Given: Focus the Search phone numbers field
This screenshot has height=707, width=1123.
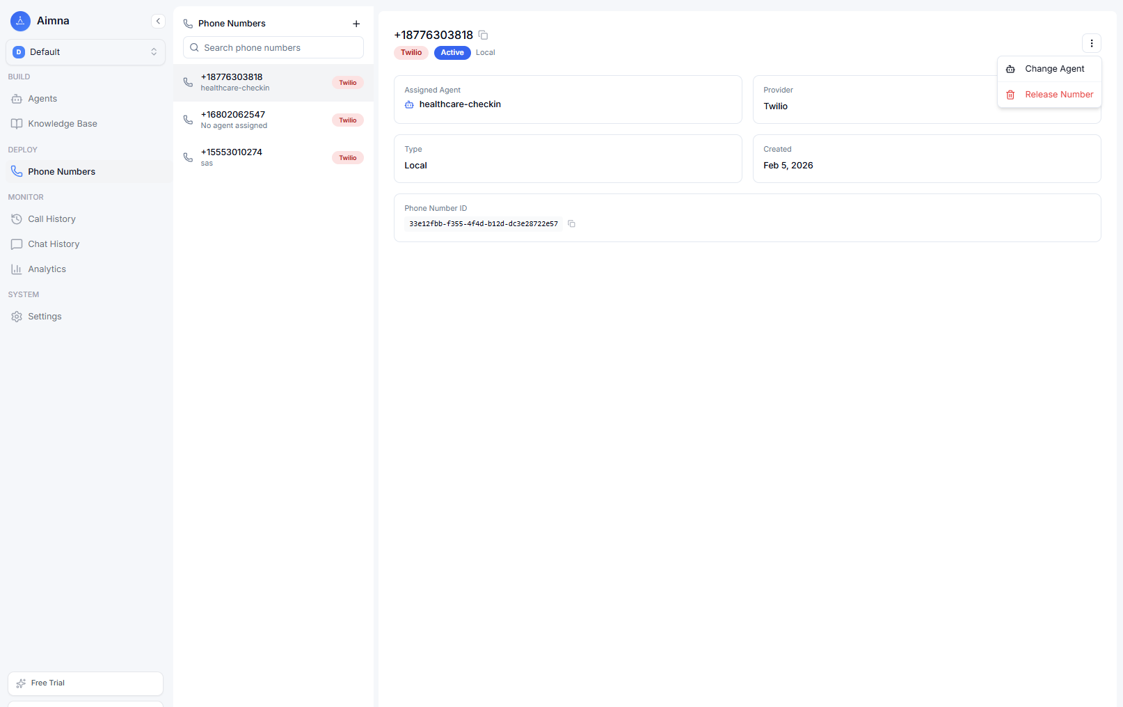Looking at the screenshot, I should [273, 48].
